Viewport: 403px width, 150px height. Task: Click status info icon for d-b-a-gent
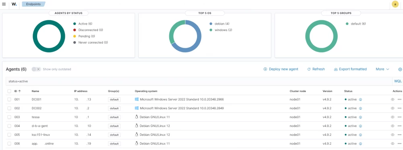tap(360, 126)
